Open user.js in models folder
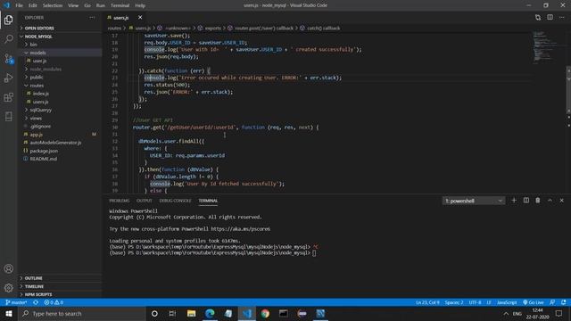 (x=60, y=61)
